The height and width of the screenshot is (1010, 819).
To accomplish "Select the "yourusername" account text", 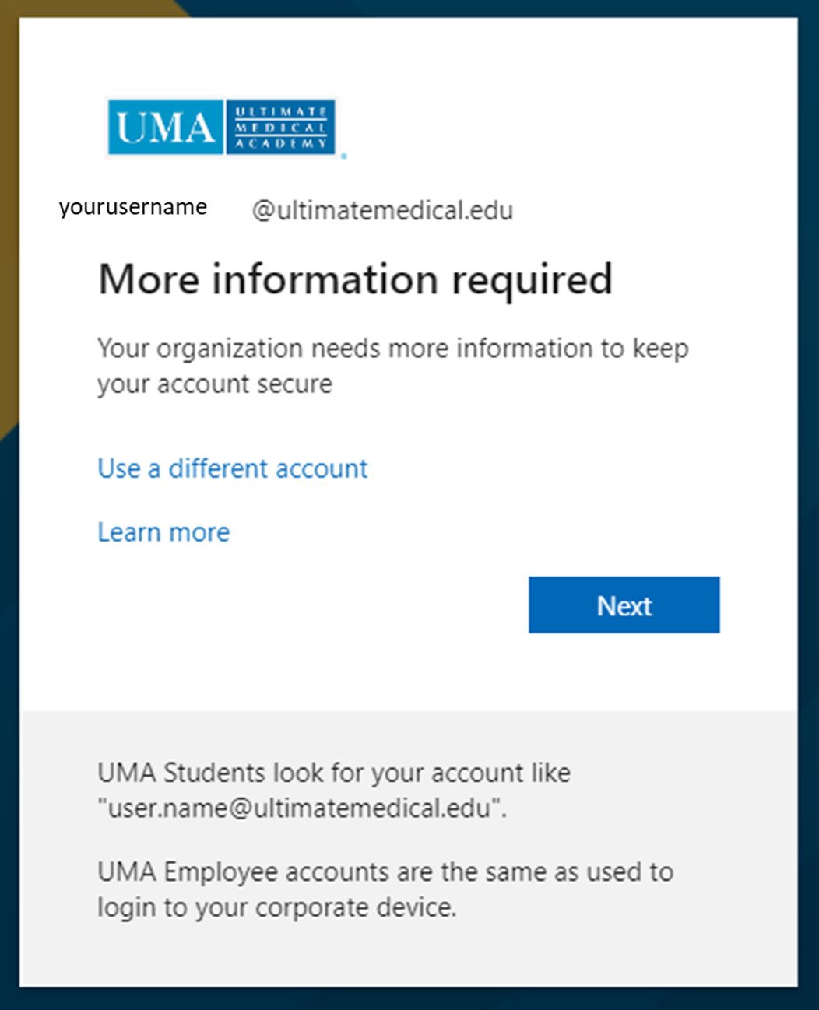I will (x=133, y=207).
